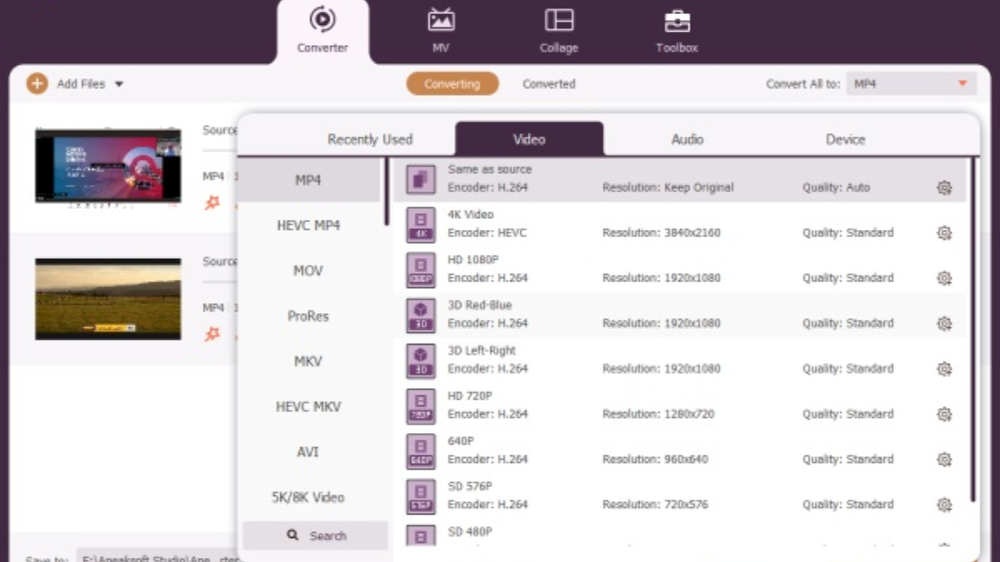Select the Video format tab
The image size is (1000, 562).
click(x=529, y=139)
